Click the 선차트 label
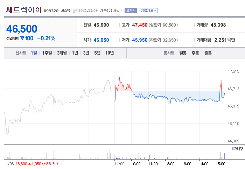The image size is (245, 169). 21,53
